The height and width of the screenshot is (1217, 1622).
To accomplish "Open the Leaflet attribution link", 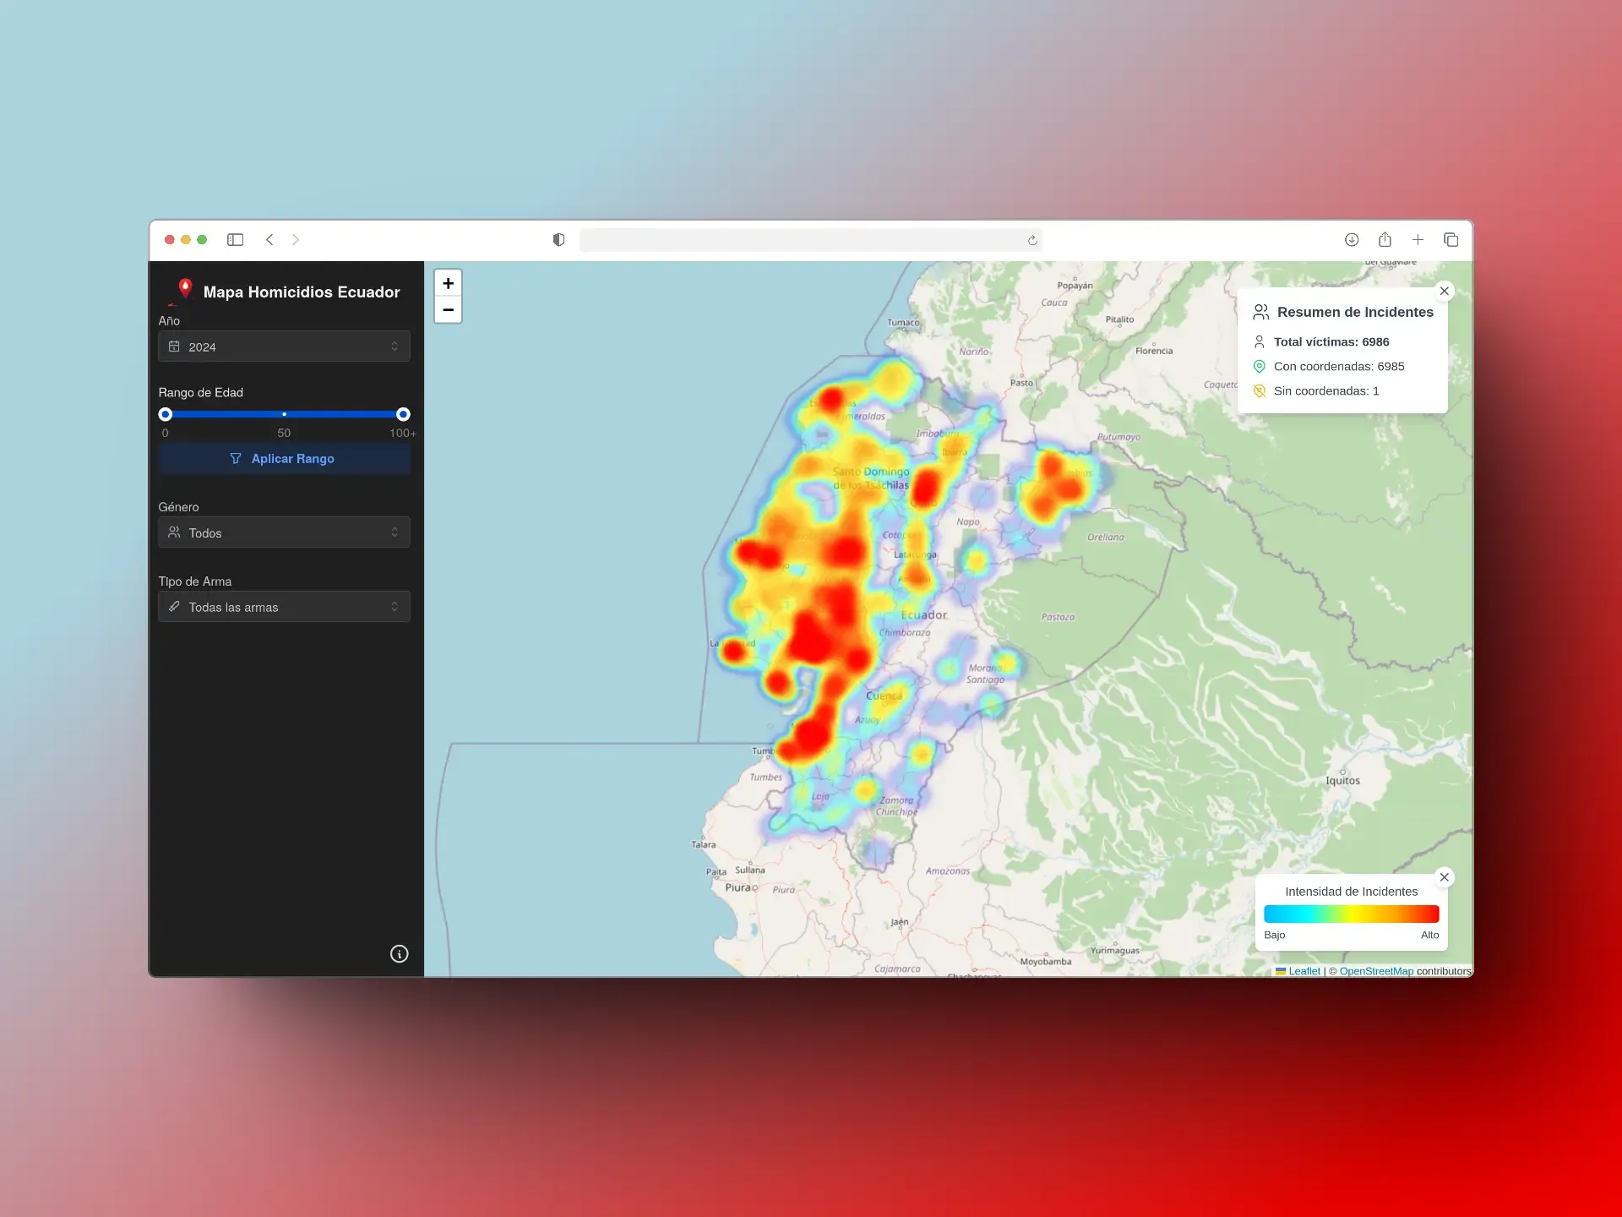I will point(1304,971).
